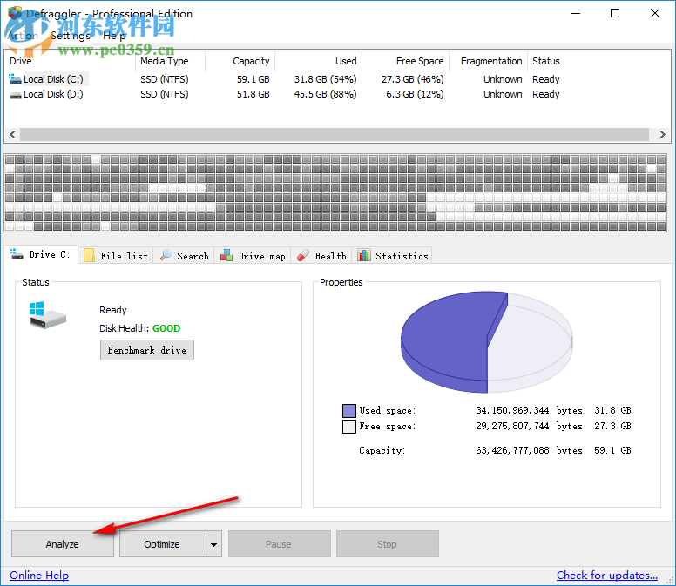Image resolution: width=676 pixels, height=586 pixels.
Task: Click the Local Disk (D:) drive icon
Action: click(16, 95)
